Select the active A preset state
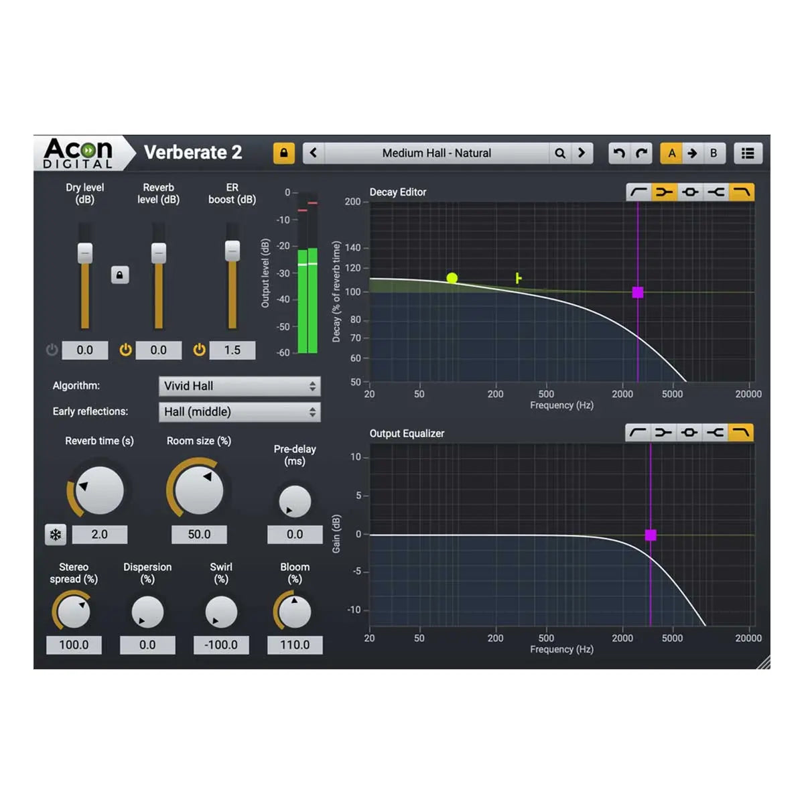Image resolution: width=804 pixels, height=804 pixels. click(x=671, y=153)
